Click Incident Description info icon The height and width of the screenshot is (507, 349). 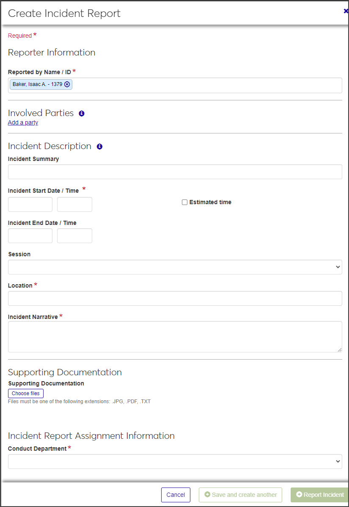99,147
